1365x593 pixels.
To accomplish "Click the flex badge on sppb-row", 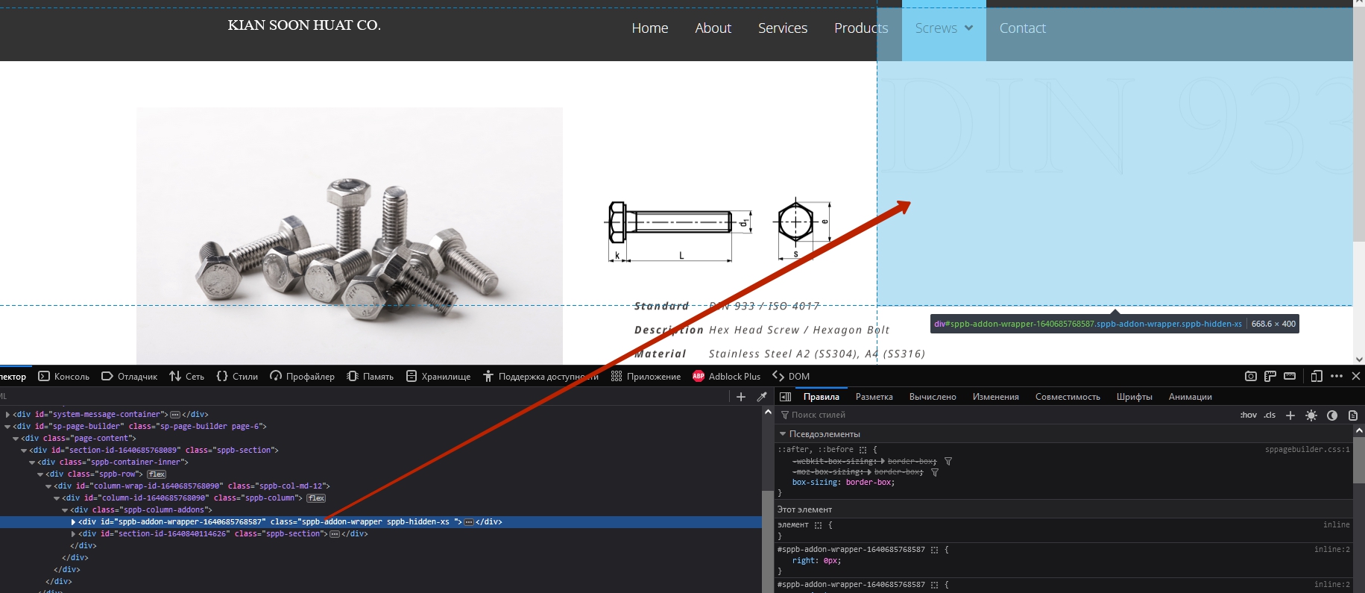I will [157, 474].
